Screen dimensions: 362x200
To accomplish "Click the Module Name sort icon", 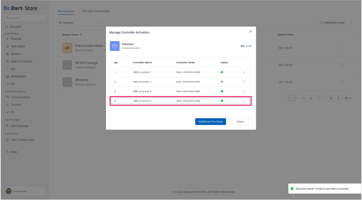I will pos(81,35).
